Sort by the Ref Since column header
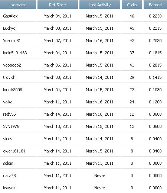Viewport: 167px width, 193px height. [58, 5]
